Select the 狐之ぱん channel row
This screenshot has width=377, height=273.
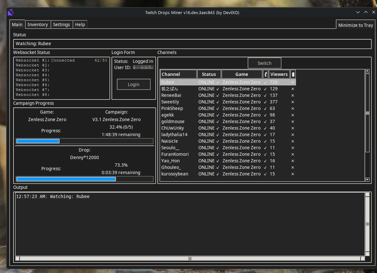click(228, 89)
